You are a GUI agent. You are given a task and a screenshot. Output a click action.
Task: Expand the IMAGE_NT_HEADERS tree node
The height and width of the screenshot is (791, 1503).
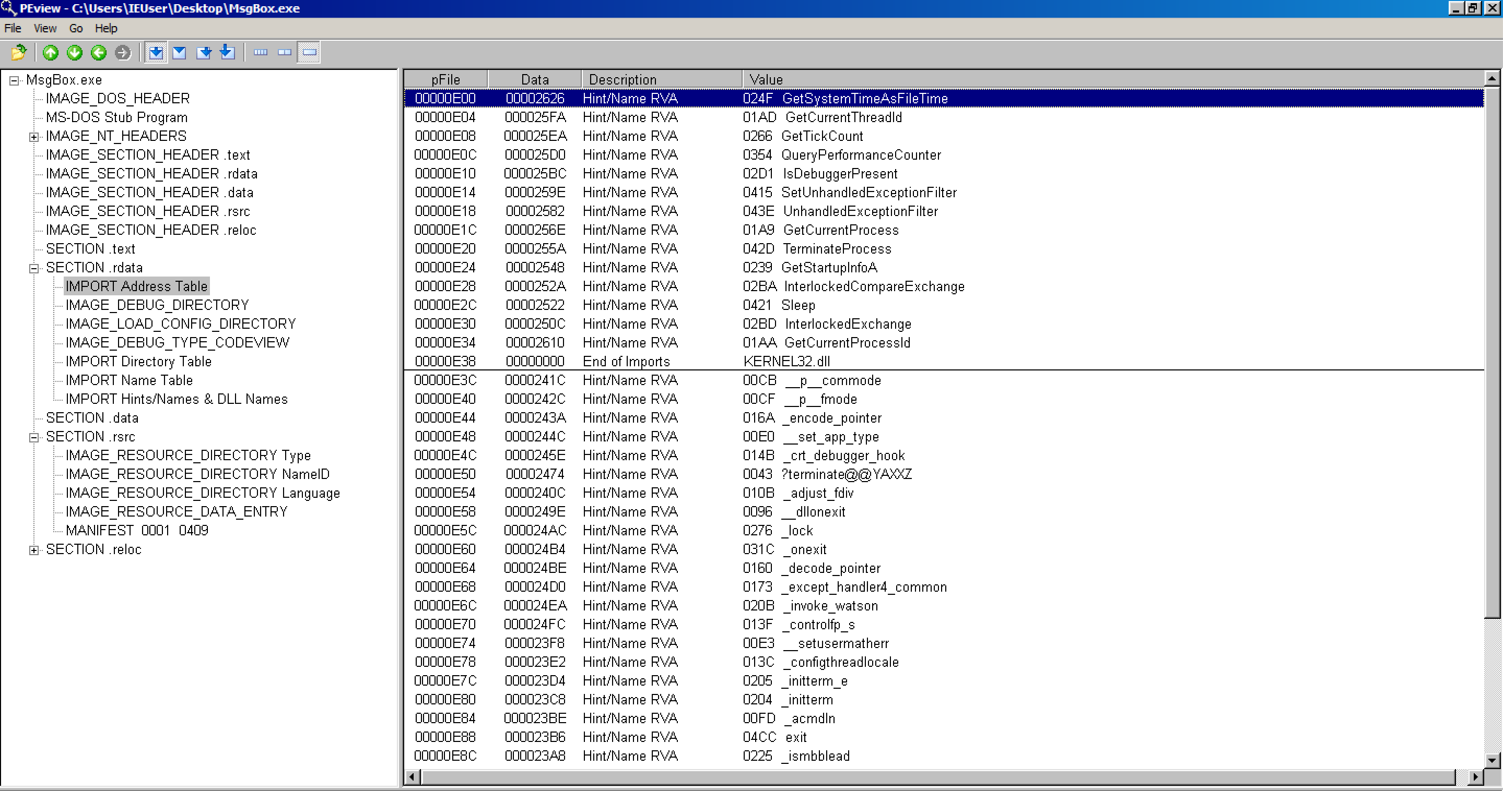click(x=34, y=137)
